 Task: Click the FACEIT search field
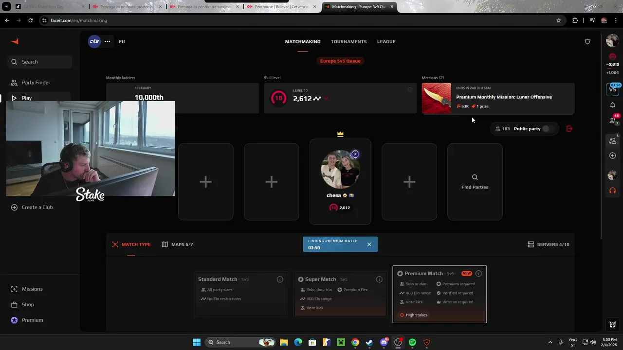(40, 62)
